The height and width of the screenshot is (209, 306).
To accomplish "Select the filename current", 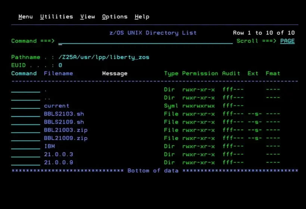I will 57,106.
